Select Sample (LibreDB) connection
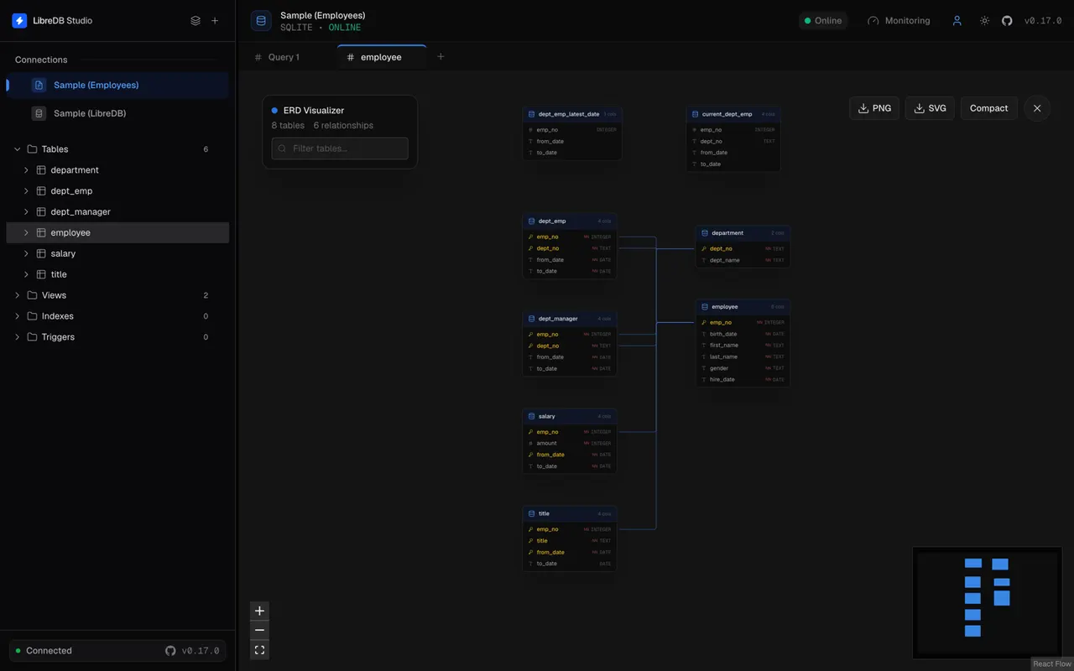This screenshot has height=671, width=1074. 117,113
